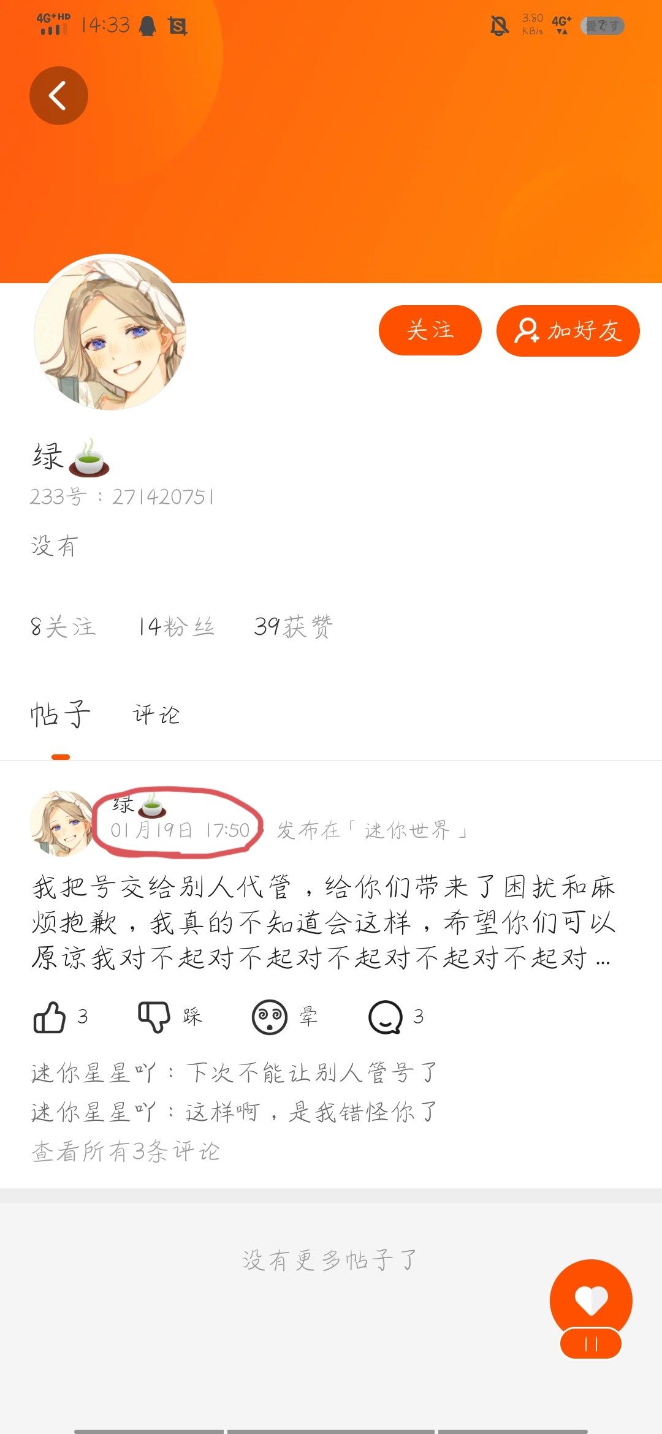662x1434 pixels.
Task: Expand the truncated apology post text
Action: pyautogui.click(x=322, y=922)
